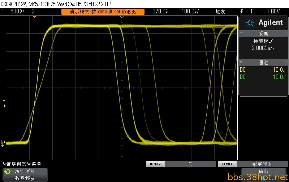Click the rising edge trigger slope icon

pos(242,12)
